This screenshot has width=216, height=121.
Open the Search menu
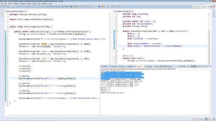click(29, 4)
